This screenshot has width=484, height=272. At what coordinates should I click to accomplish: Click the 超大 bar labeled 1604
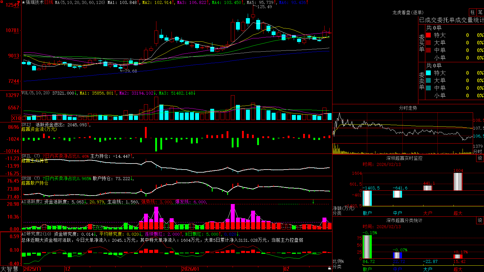click(x=458, y=182)
